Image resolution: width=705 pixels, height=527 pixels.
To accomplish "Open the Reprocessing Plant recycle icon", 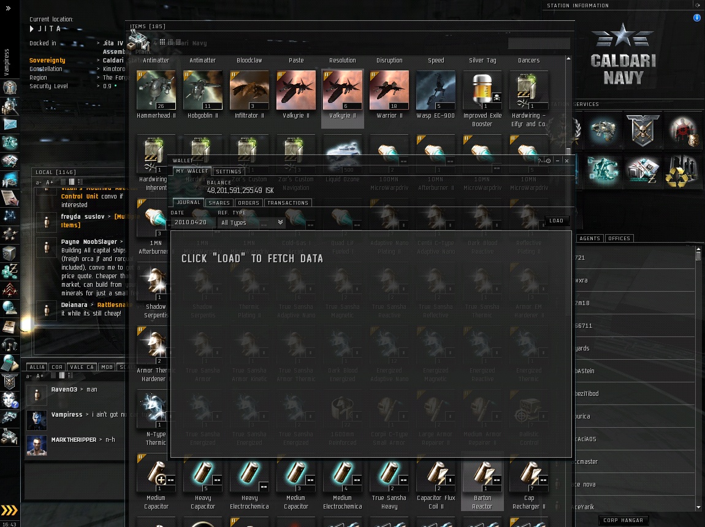I will (x=682, y=171).
